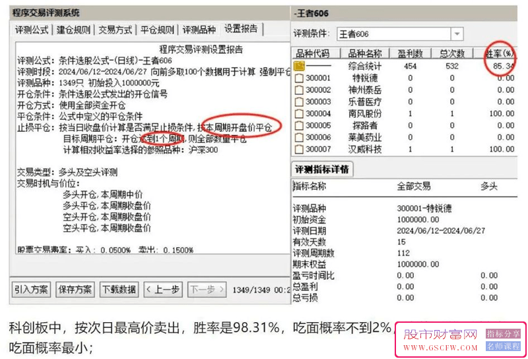Click the 532 total count cell
Image resolution: width=528 pixels, height=359 pixels.
point(452,67)
